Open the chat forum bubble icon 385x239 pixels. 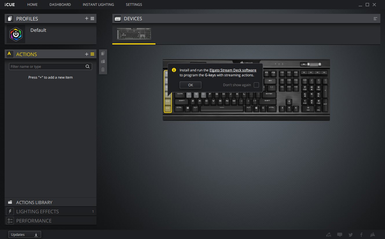click(x=340, y=235)
